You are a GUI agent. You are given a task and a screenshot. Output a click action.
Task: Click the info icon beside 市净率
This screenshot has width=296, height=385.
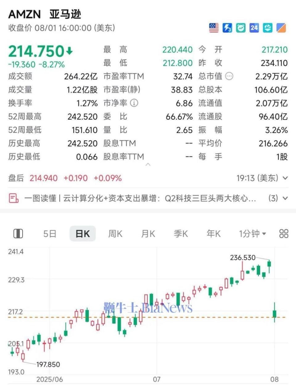(134, 103)
